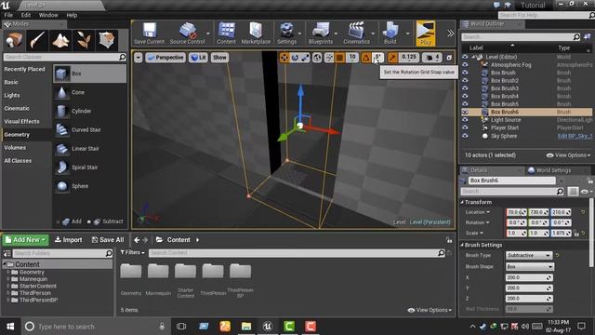Image resolution: width=595 pixels, height=335 pixels.
Task: Toggle surface snapping viewport icon
Action: click(x=329, y=58)
